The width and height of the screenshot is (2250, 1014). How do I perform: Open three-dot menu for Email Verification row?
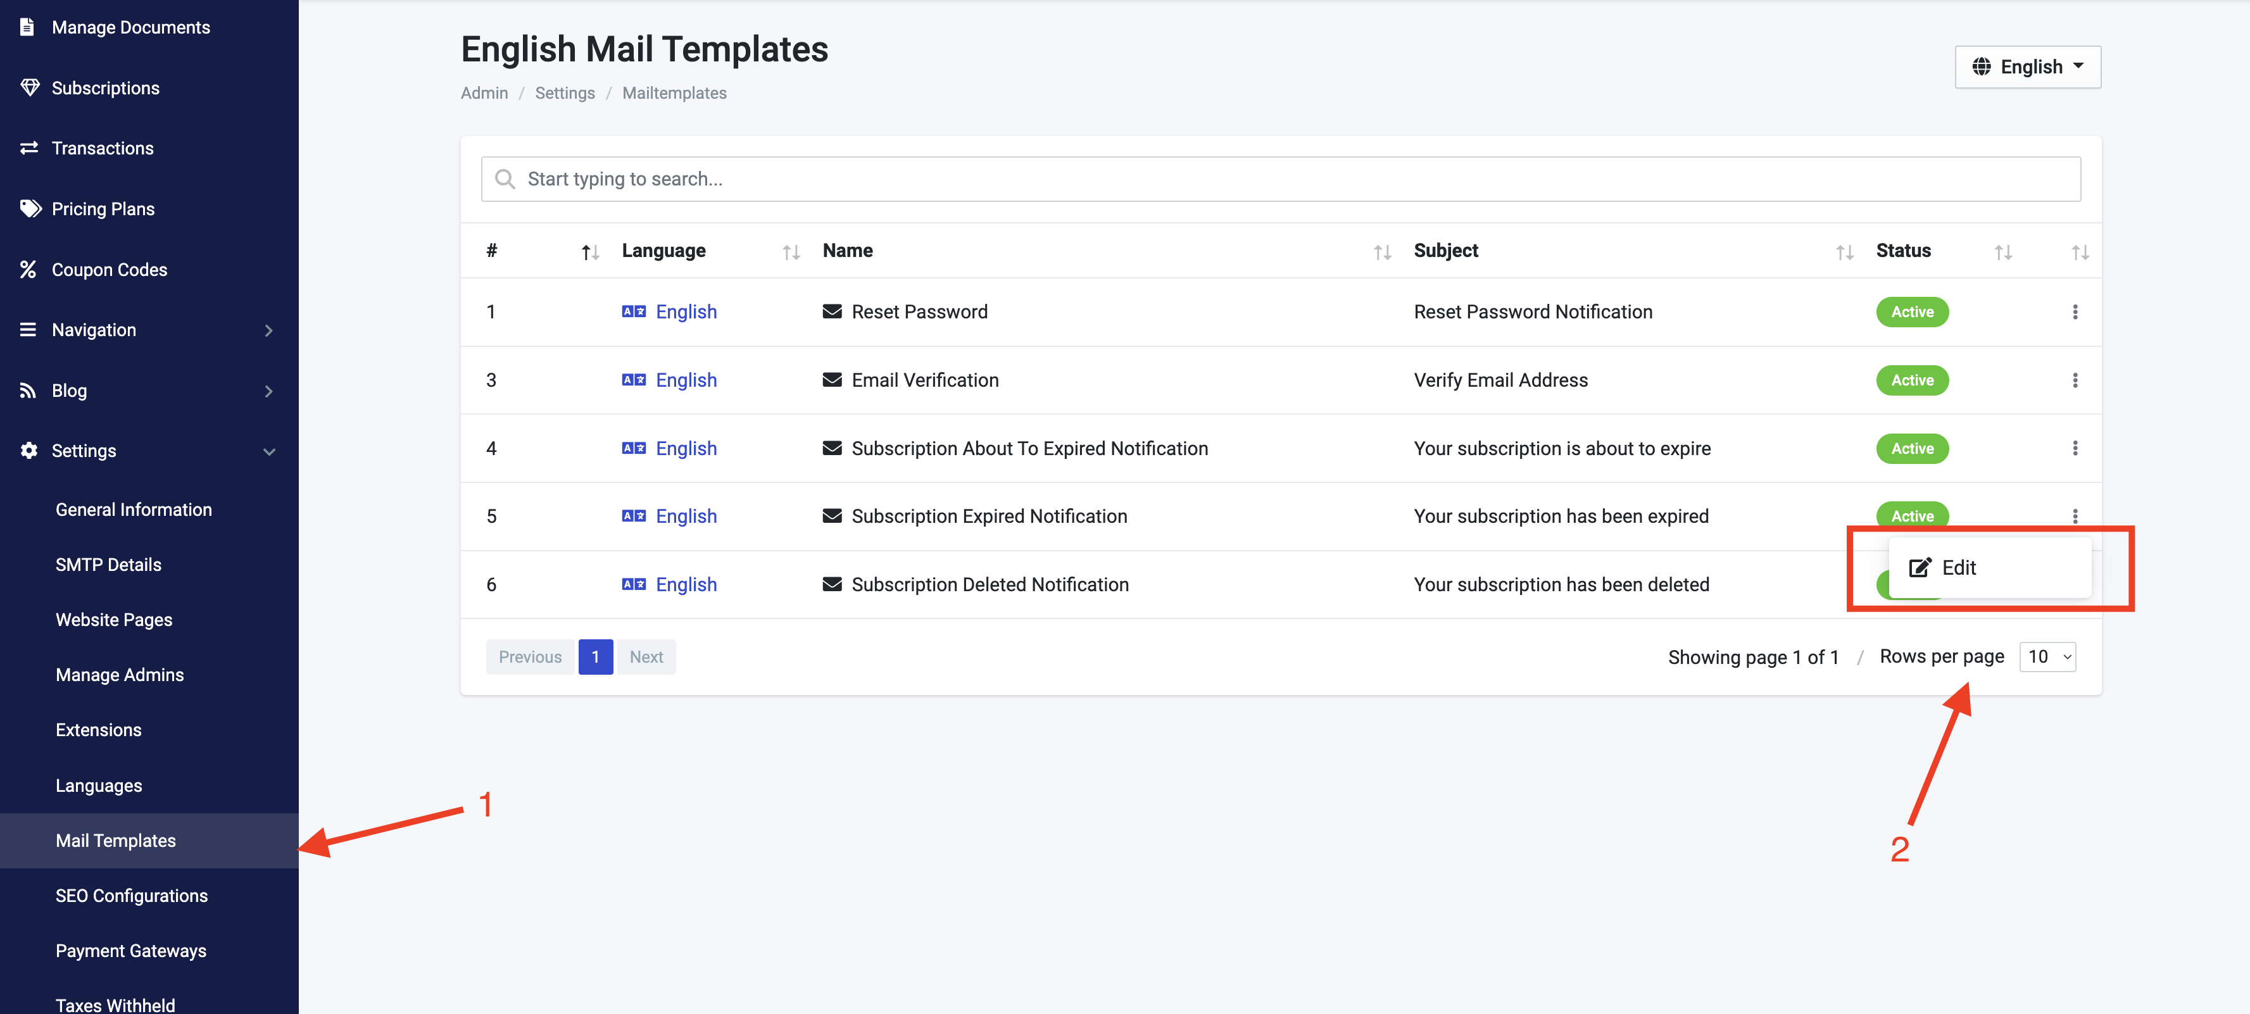(x=2075, y=380)
